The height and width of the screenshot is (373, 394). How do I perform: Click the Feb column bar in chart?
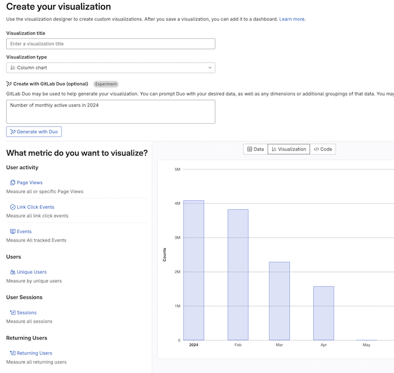(238, 275)
